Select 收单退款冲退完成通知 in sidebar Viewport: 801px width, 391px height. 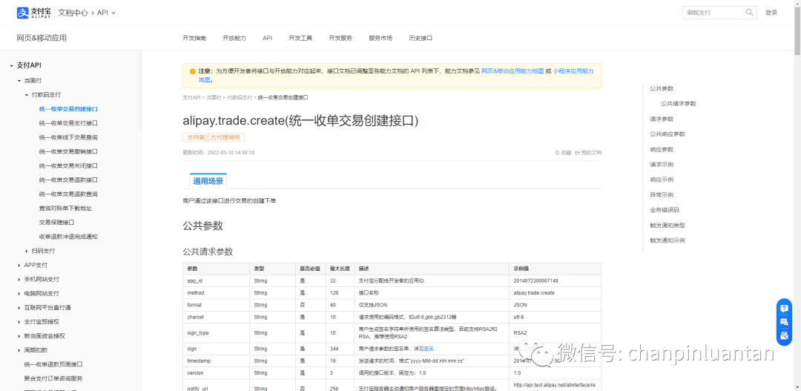click(68, 237)
